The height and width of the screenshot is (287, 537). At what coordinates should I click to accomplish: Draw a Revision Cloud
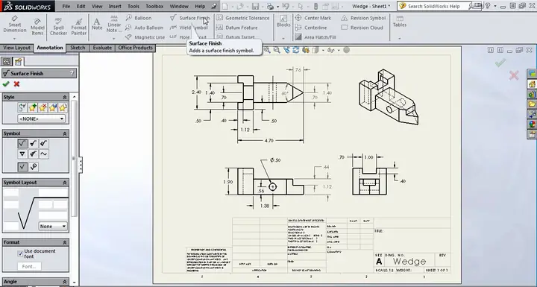click(362, 28)
